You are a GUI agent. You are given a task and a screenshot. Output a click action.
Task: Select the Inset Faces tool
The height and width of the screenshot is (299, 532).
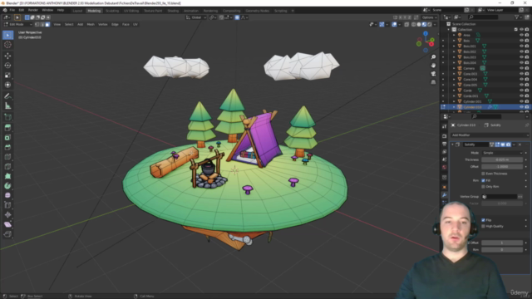[x=7, y=138]
